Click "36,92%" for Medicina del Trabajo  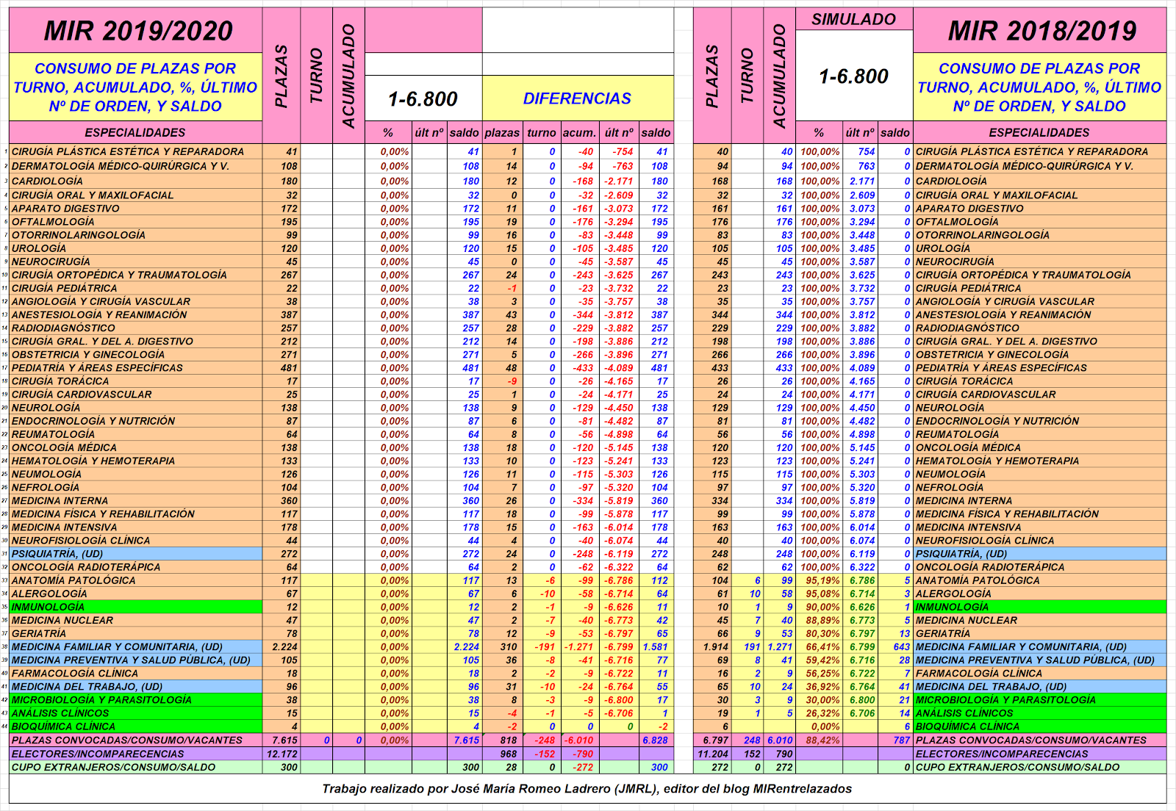tap(820, 687)
